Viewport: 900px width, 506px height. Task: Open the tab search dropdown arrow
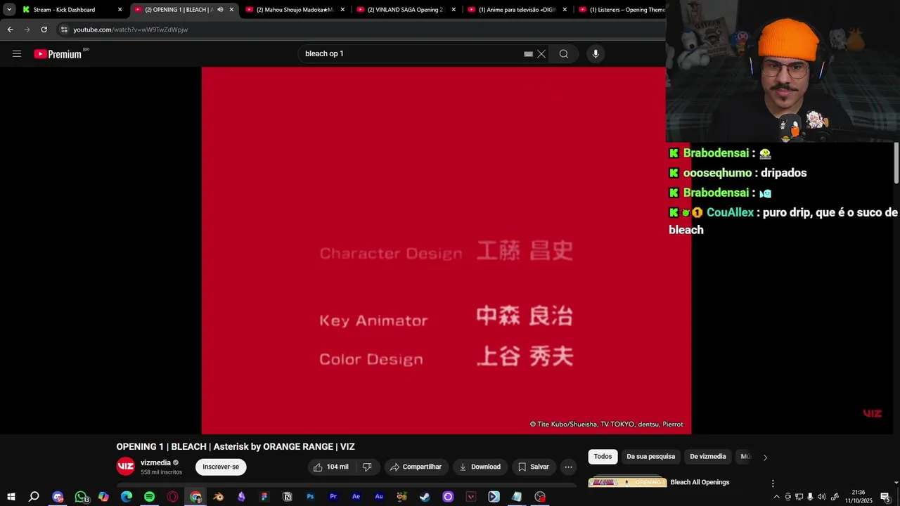point(9,10)
